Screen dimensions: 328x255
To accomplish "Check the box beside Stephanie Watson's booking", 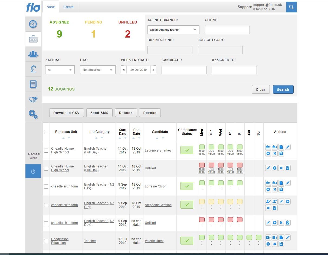I will [x=46, y=205].
